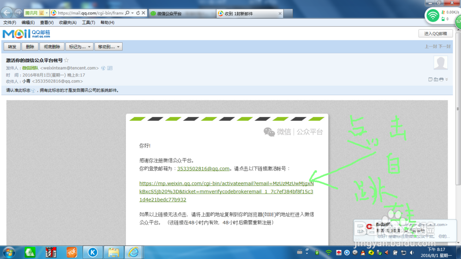The height and width of the screenshot is (259, 461).
Task: Click first mail display icon right side
Action: 431,79
